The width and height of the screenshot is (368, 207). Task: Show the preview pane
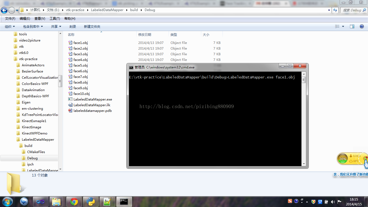[352, 26]
